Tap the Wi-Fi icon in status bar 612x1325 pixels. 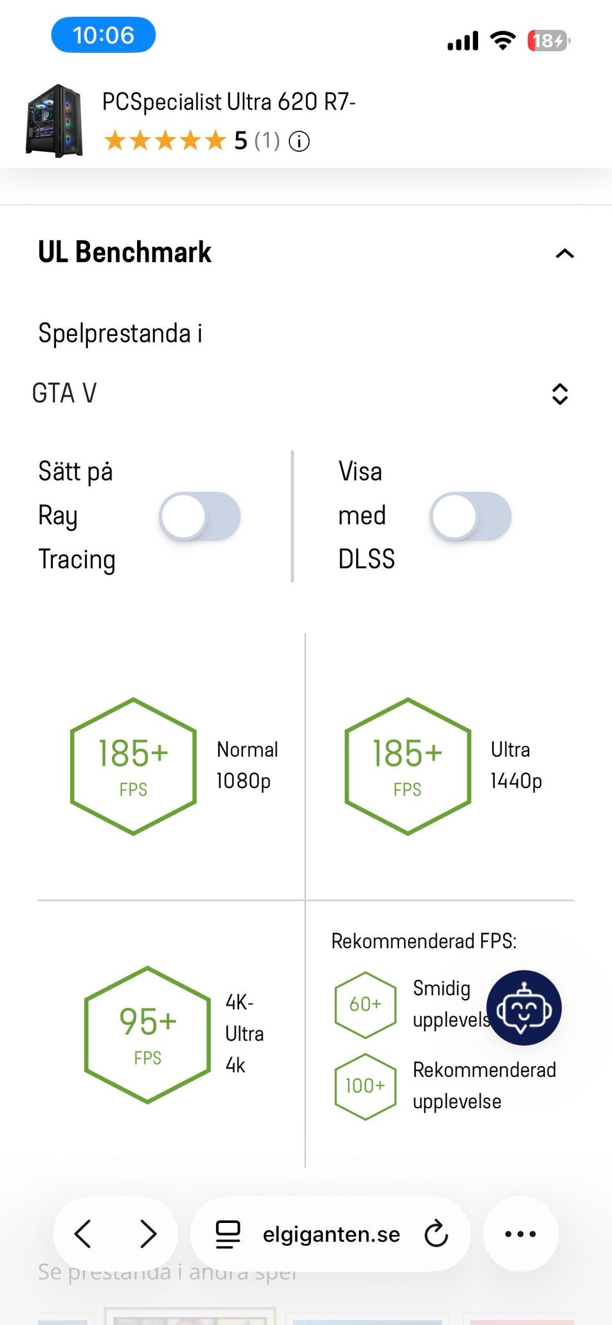tap(502, 41)
